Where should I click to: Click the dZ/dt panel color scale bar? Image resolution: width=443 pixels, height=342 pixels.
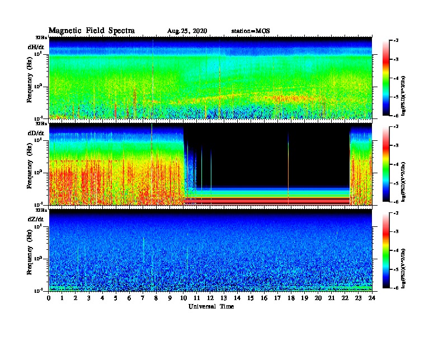[386, 250]
